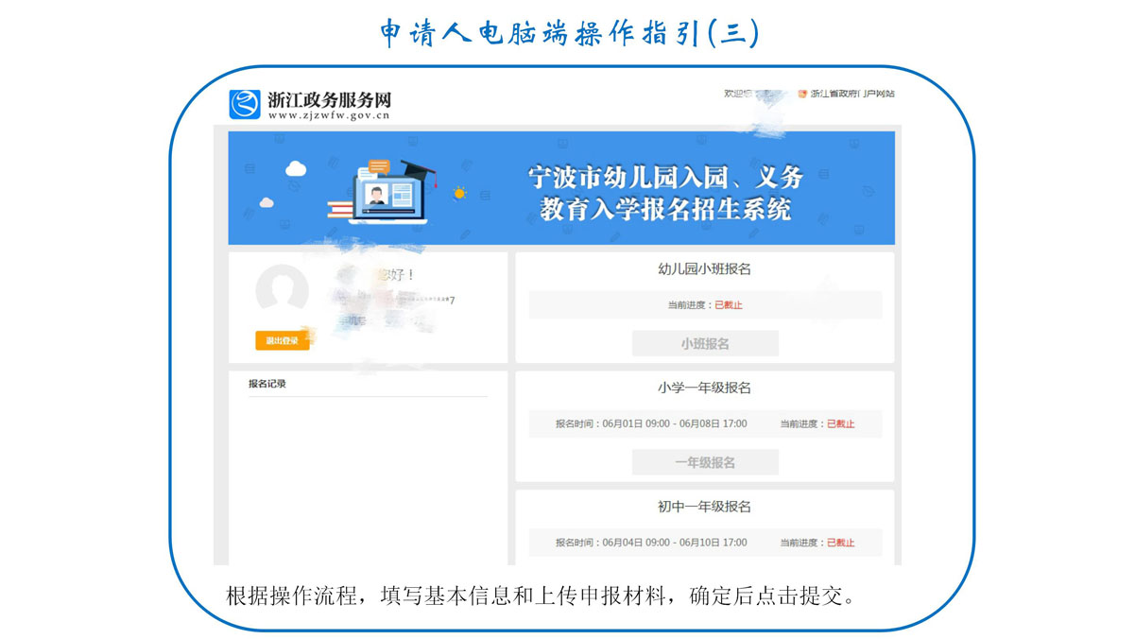Click the 一年级报名 button
The width and height of the screenshot is (1135, 639).
[705, 463]
